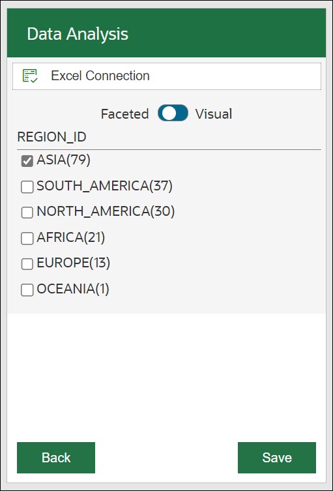Click the ASIA(79) label text
This screenshot has width=333, height=491.
[63, 160]
